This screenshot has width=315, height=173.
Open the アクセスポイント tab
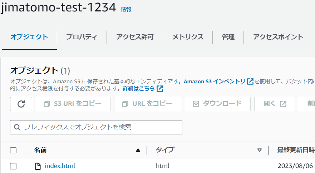pos(278,37)
